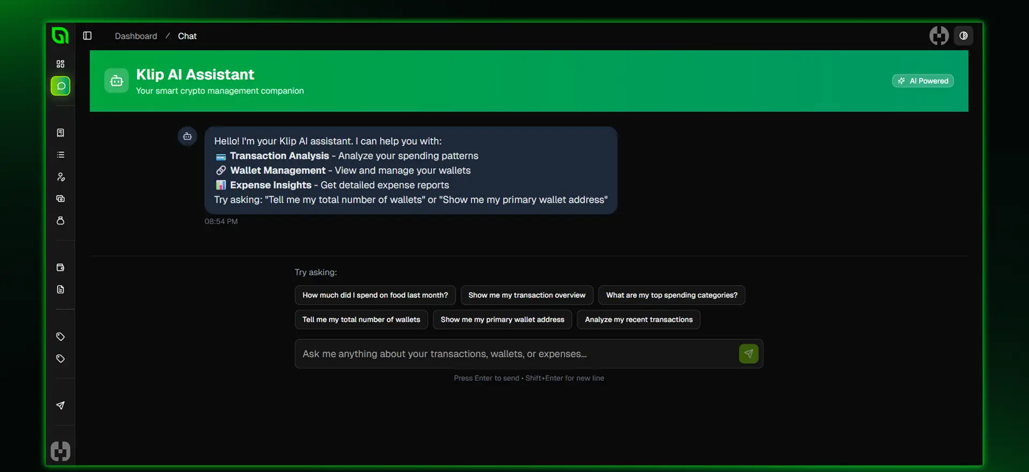1029x472 pixels.
Task: Click the document file icon in sidebar
Action: [x=61, y=289]
